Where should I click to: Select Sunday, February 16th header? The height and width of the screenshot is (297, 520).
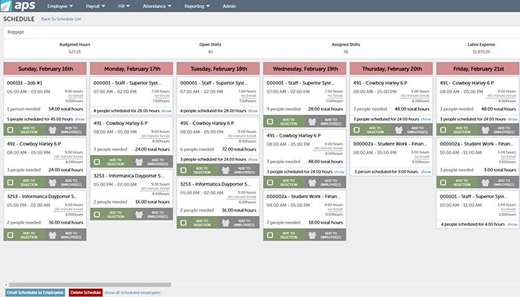pyautogui.click(x=45, y=68)
